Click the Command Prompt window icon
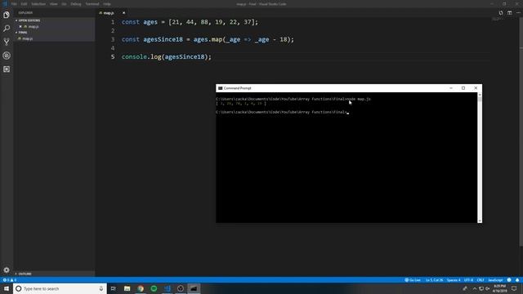The width and height of the screenshot is (523, 294). [220, 88]
